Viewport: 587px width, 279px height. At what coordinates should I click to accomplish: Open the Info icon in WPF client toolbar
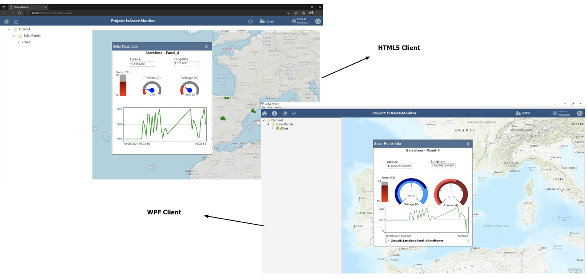tap(274, 113)
